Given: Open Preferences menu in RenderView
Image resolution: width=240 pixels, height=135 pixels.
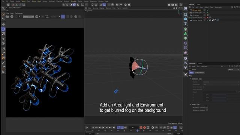Looking at the screenshot, I should pyautogui.click(x=19, y=13).
